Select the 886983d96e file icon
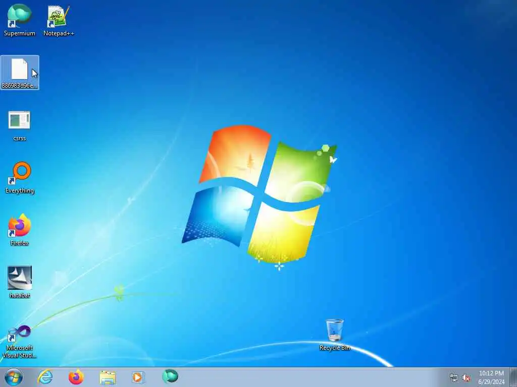517x387 pixels. (x=20, y=73)
